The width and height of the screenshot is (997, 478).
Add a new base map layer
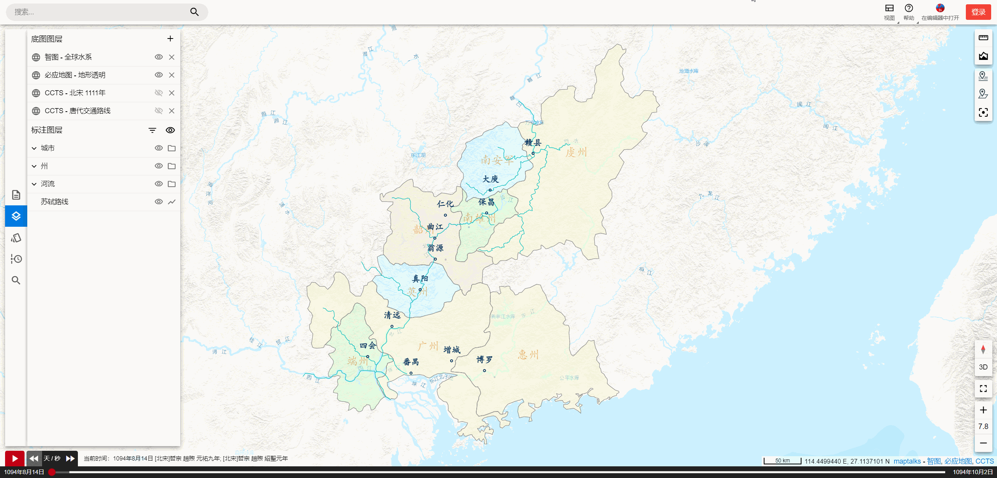[170, 39]
